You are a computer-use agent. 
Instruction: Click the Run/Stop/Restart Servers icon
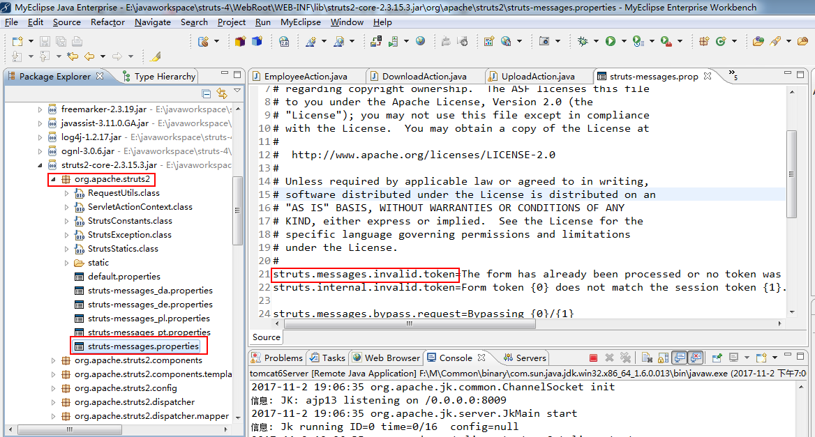click(394, 41)
